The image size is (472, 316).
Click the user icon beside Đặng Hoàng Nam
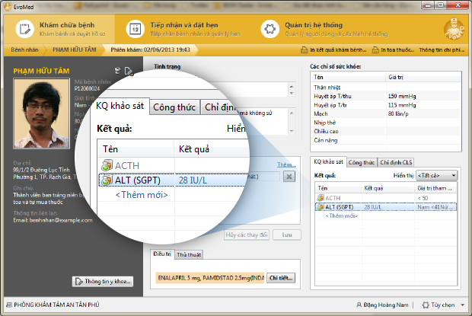pos(359,305)
